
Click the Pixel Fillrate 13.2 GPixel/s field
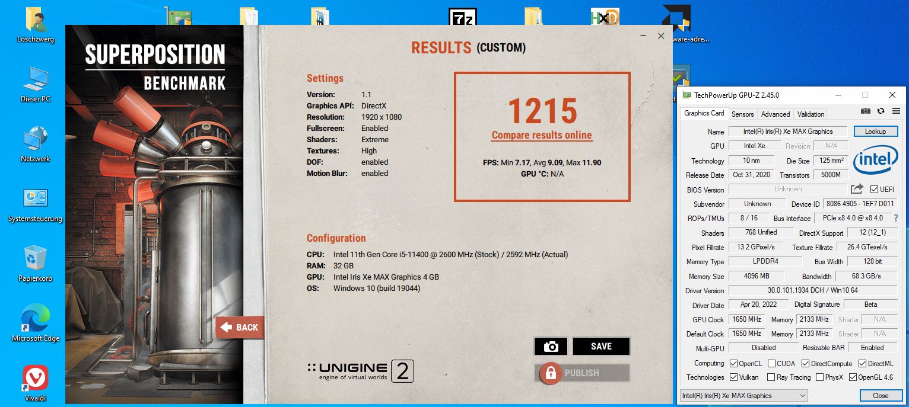tap(755, 247)
